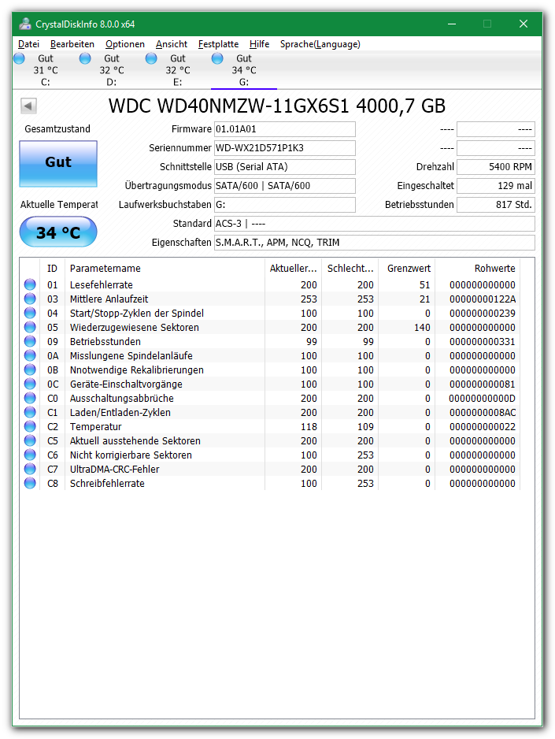Click the Standard field ACS-3

(374, 224)
